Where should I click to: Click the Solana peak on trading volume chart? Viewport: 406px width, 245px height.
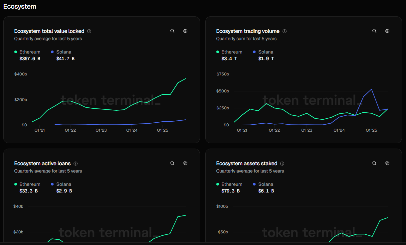(x=371, y=89)
